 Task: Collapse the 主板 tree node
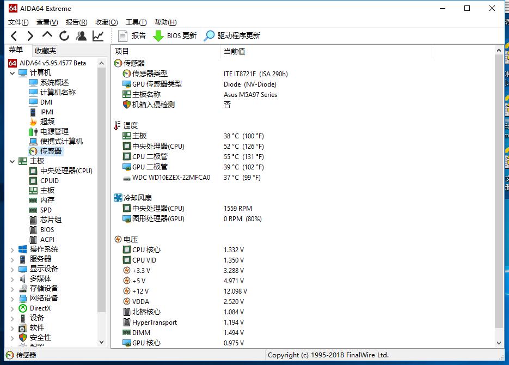[x=13, y=161]
